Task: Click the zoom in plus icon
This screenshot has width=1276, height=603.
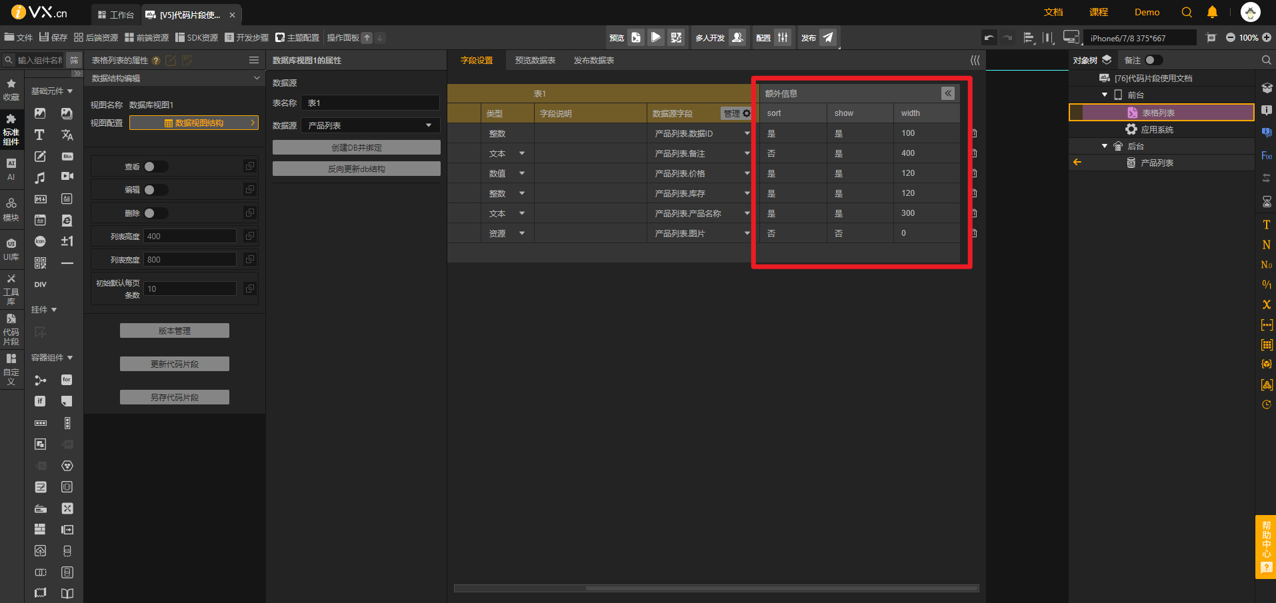Action: click(1267, 38)
